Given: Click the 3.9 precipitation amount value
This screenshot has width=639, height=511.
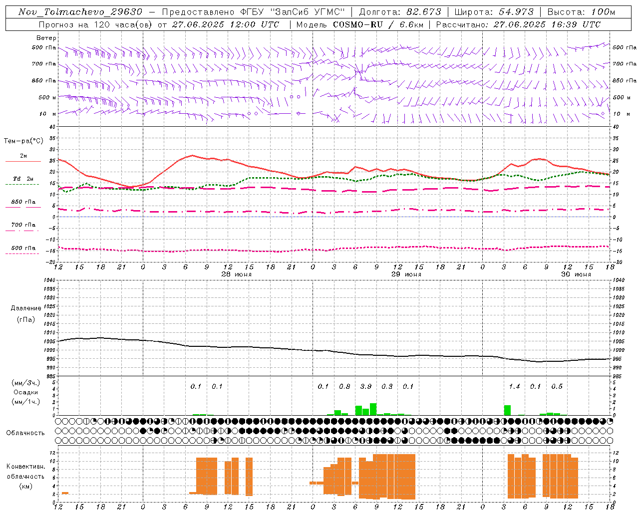Looking at the screenshot, I should click(366, 386).
